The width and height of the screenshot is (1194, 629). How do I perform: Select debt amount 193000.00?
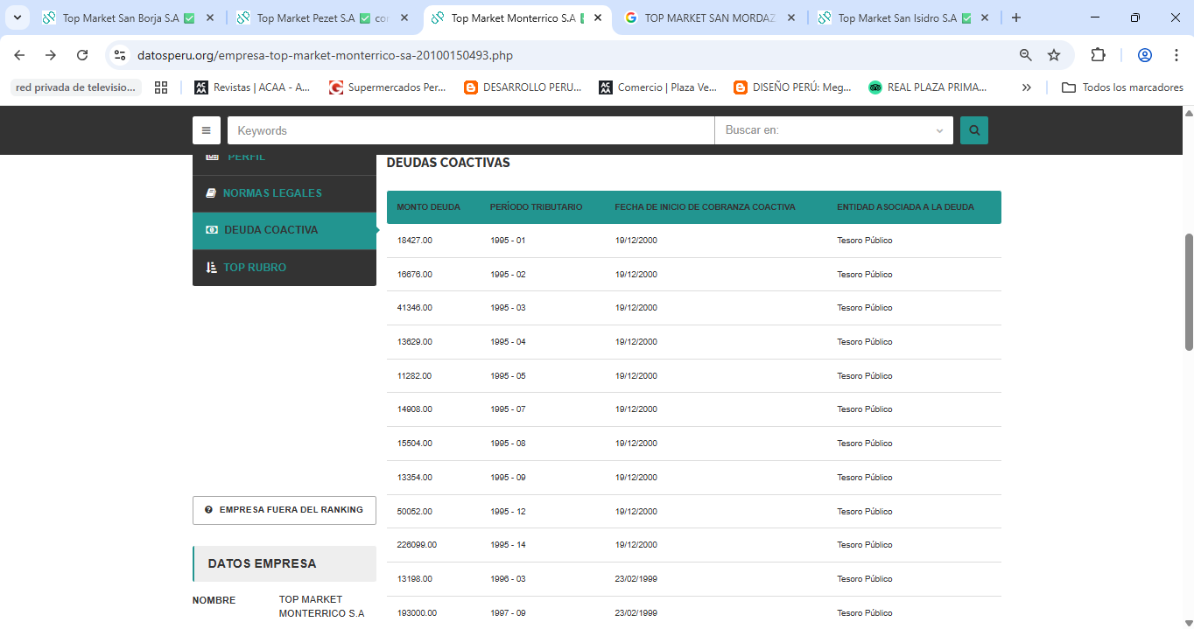417,613
